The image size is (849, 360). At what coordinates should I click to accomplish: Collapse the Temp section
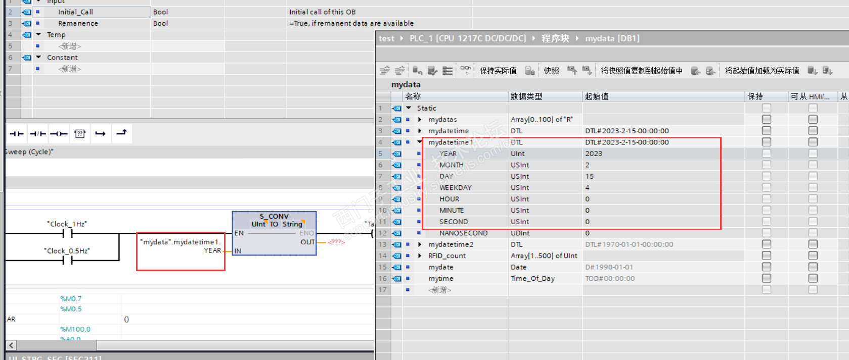click(38, 34)
